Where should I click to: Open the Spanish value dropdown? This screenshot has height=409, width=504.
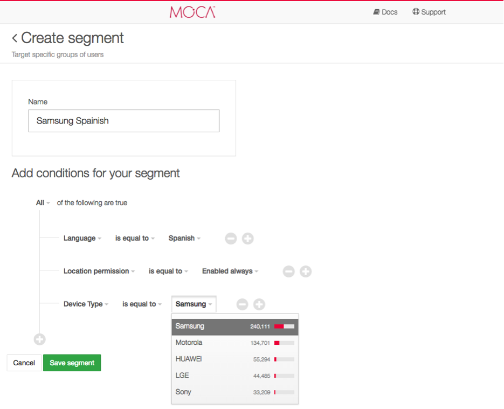coord(184,238)
